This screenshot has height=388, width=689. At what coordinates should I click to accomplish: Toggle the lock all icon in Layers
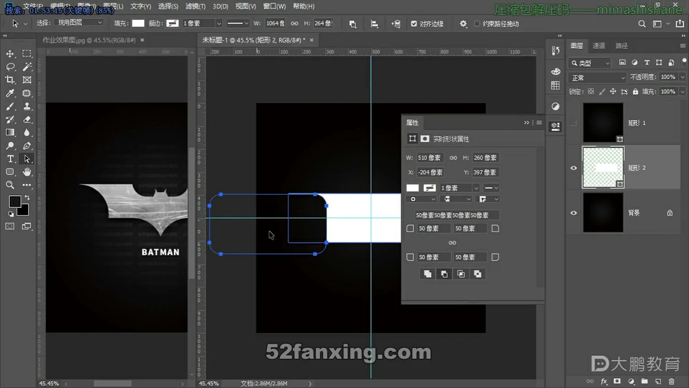pyautogui.click(x=635, y=92)
